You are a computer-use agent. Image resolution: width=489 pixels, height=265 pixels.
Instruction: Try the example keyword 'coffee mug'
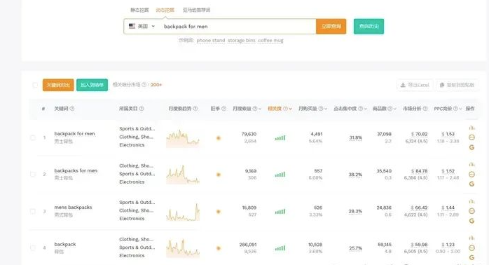(270, 40)
